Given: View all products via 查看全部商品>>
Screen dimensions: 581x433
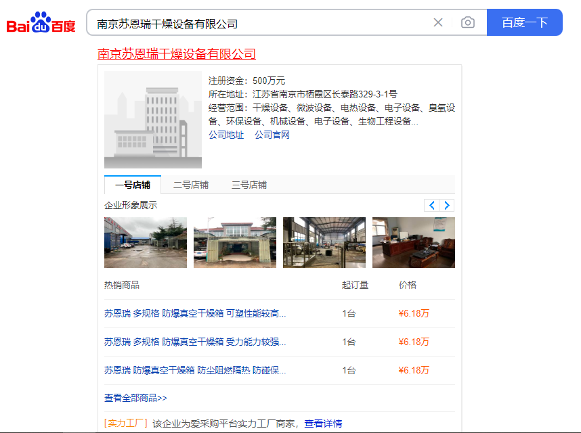Looking at the screenshot, I should 135,398.
